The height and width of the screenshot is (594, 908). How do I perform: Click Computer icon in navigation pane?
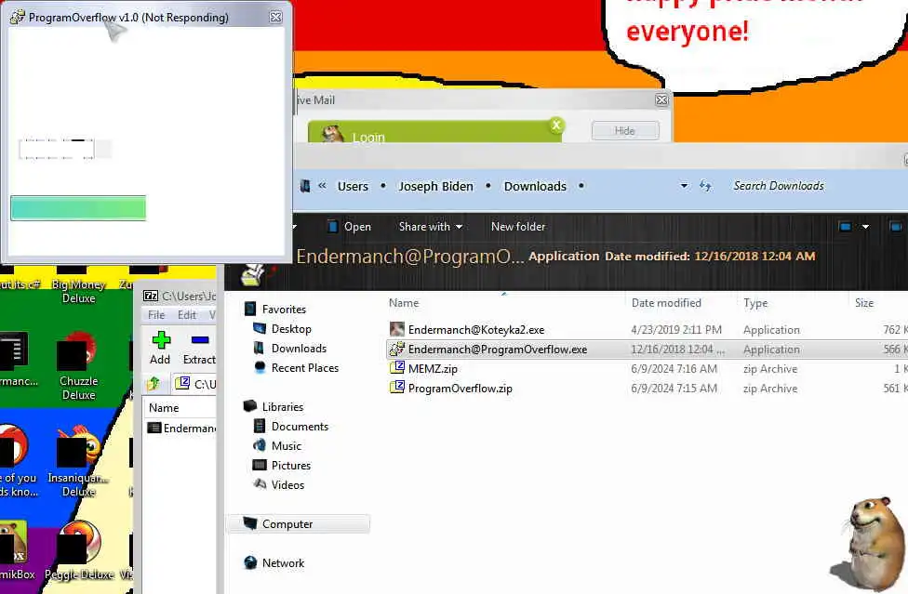click(250, 523)
